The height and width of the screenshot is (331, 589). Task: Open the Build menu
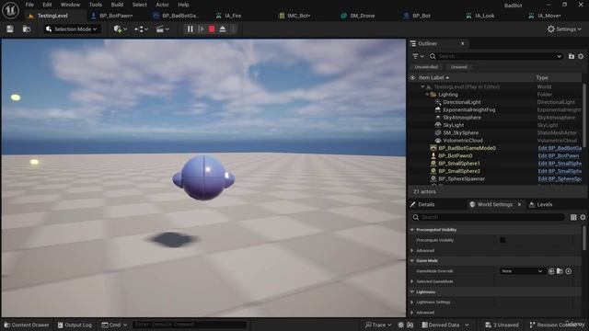click(x=117, y=5)
